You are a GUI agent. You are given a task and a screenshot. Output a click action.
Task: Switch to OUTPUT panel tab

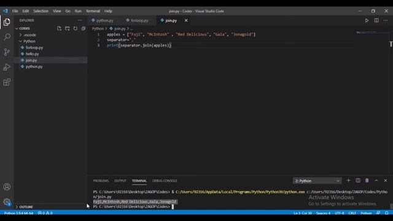point(120,180)
